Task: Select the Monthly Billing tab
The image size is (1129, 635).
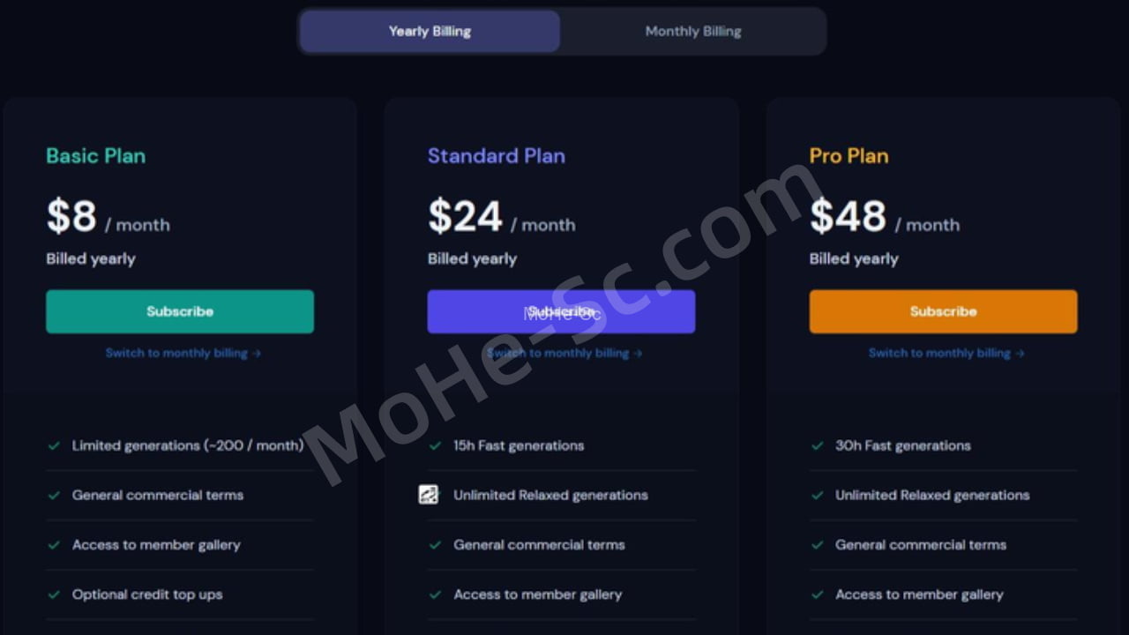Action: point(692,32)
